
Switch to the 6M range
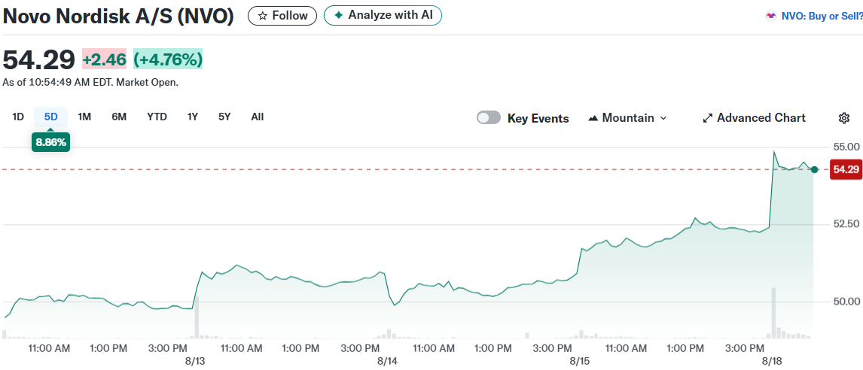[119, 117]
